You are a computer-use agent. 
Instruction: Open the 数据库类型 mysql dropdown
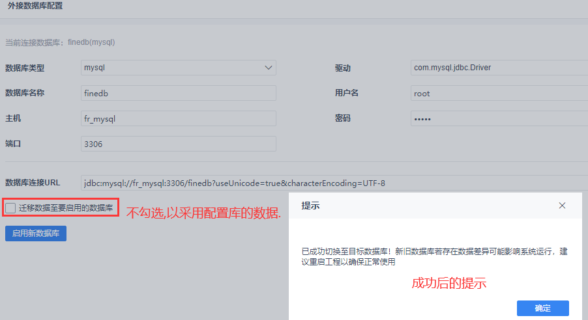pyautogui.click(x=178, y=68)
